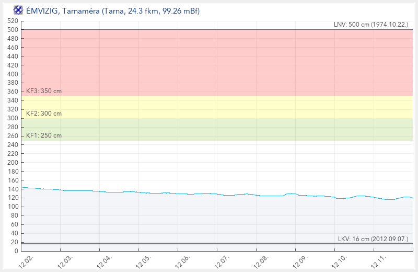Click the LNV: 500 cm record label
418x272 pixels.
[x=370, y=25]
